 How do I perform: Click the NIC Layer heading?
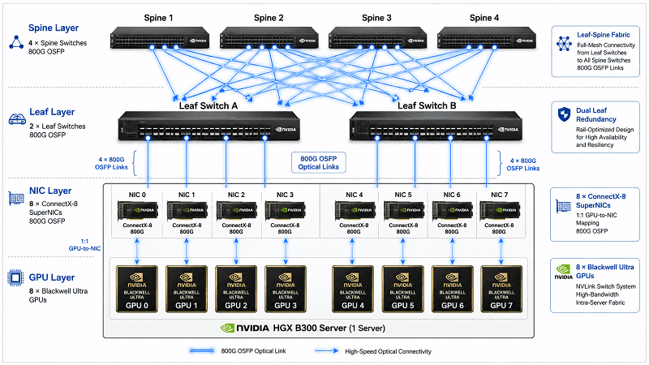pyautogui.click(x=50, y=191)
